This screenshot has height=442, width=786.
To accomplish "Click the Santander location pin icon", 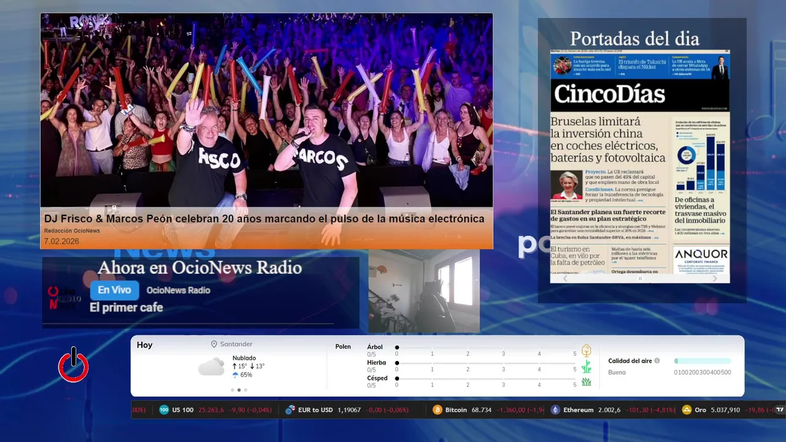I will coord(214,344).
